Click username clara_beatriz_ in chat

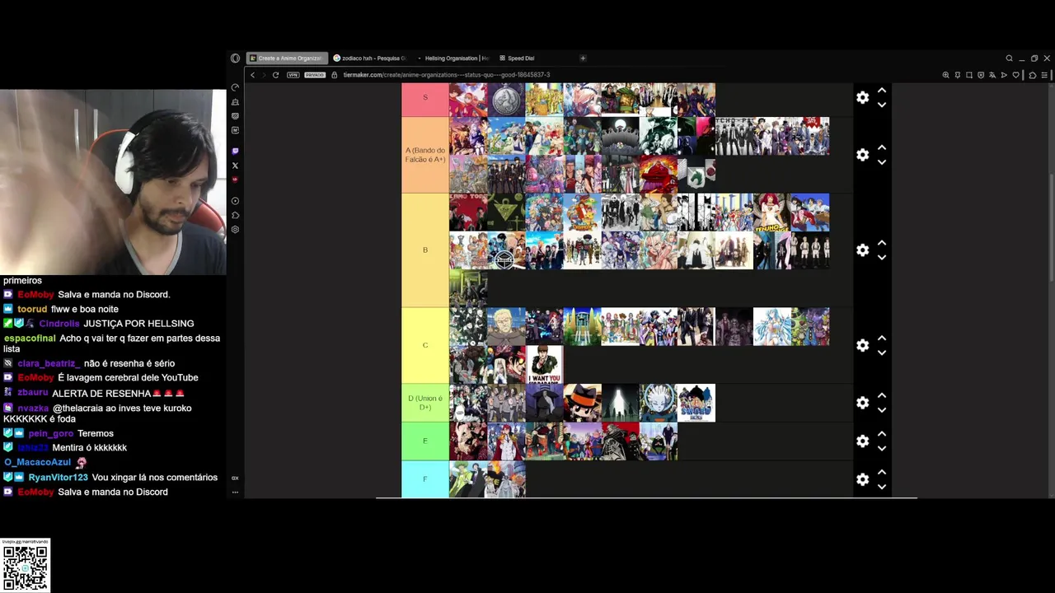(49, 363)
